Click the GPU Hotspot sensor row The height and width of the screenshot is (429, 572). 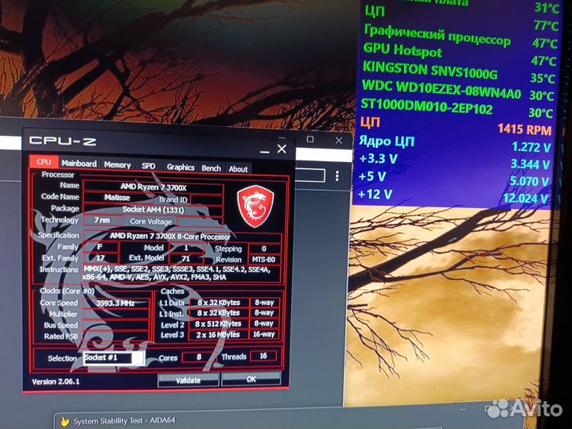click(x=459, y=55)
